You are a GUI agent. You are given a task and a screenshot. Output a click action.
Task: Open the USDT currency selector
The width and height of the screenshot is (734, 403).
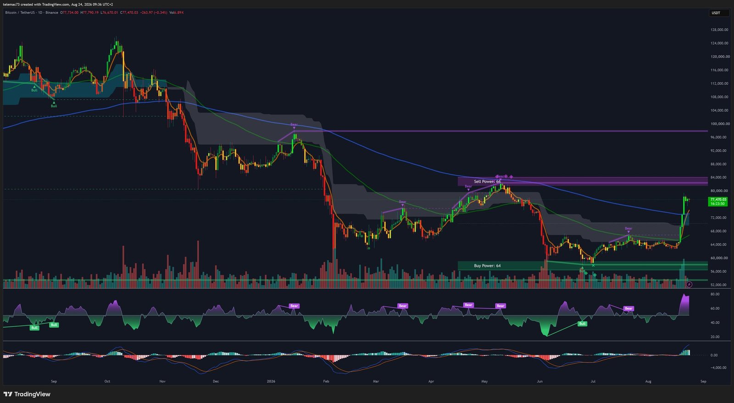tap(718, 13)
